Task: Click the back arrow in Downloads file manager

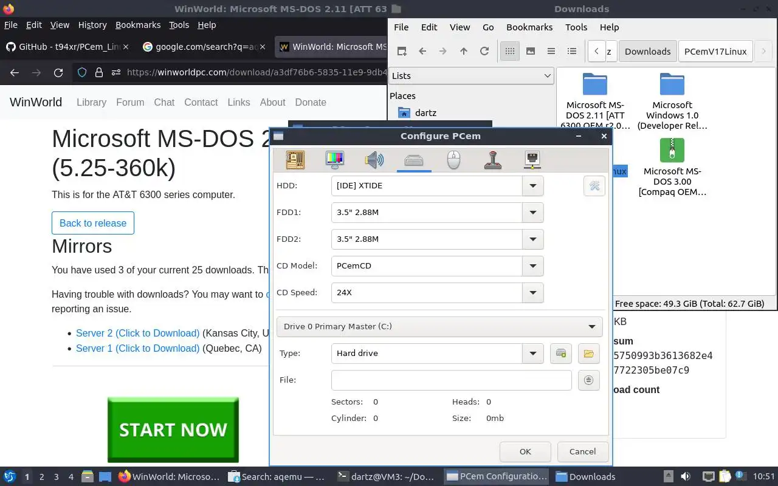Action: pos(422,51)
